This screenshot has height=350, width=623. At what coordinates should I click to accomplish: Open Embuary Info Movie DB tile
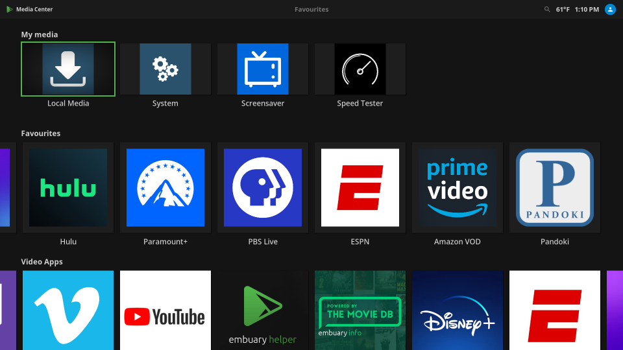360,311
